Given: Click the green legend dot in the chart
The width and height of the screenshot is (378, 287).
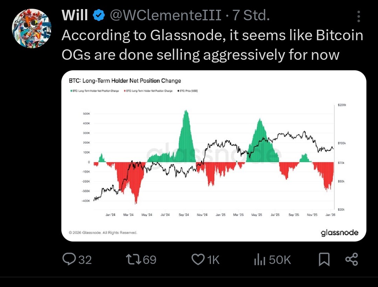Looking at the screenshot, I should (71, 91).
